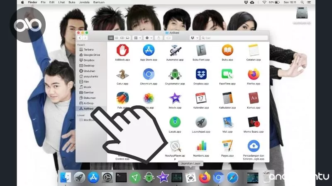Select Kamus.app dictionary icon
332x186 pixels.
point(254,98)
